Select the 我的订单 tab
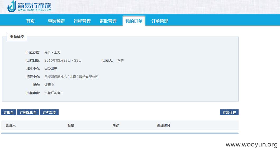 point(134,21)
